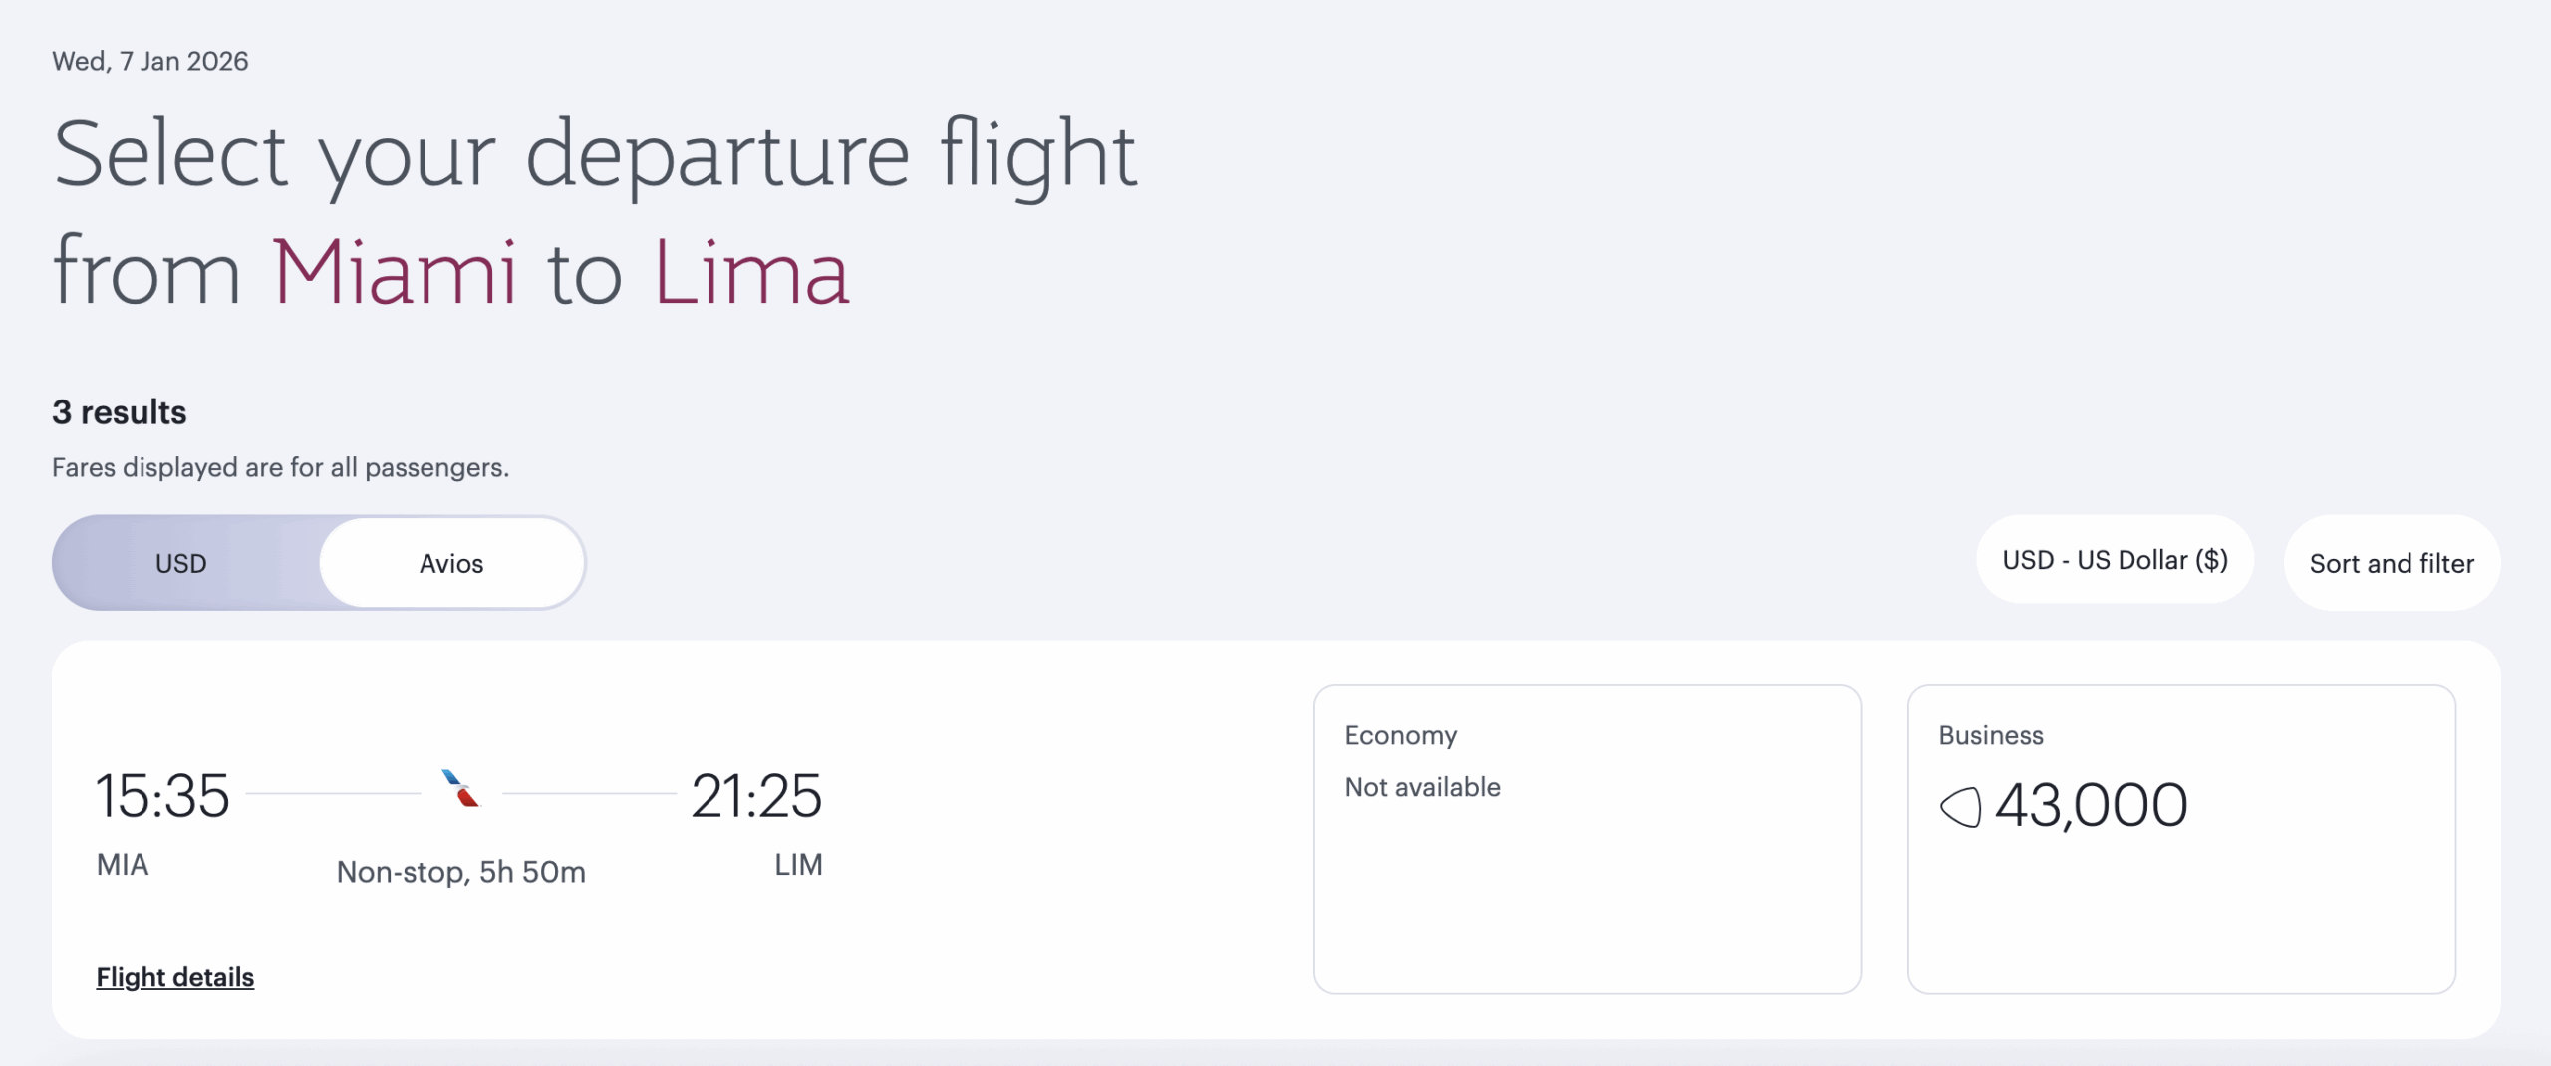Click the 43,000 Avios price

(2091, 805)
